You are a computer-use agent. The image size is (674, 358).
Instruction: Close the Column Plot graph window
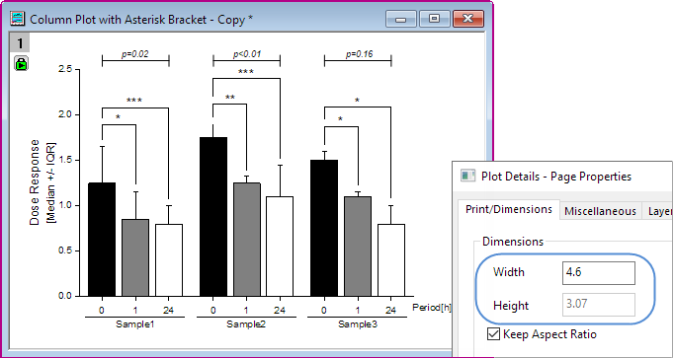(x=468, y=19)
